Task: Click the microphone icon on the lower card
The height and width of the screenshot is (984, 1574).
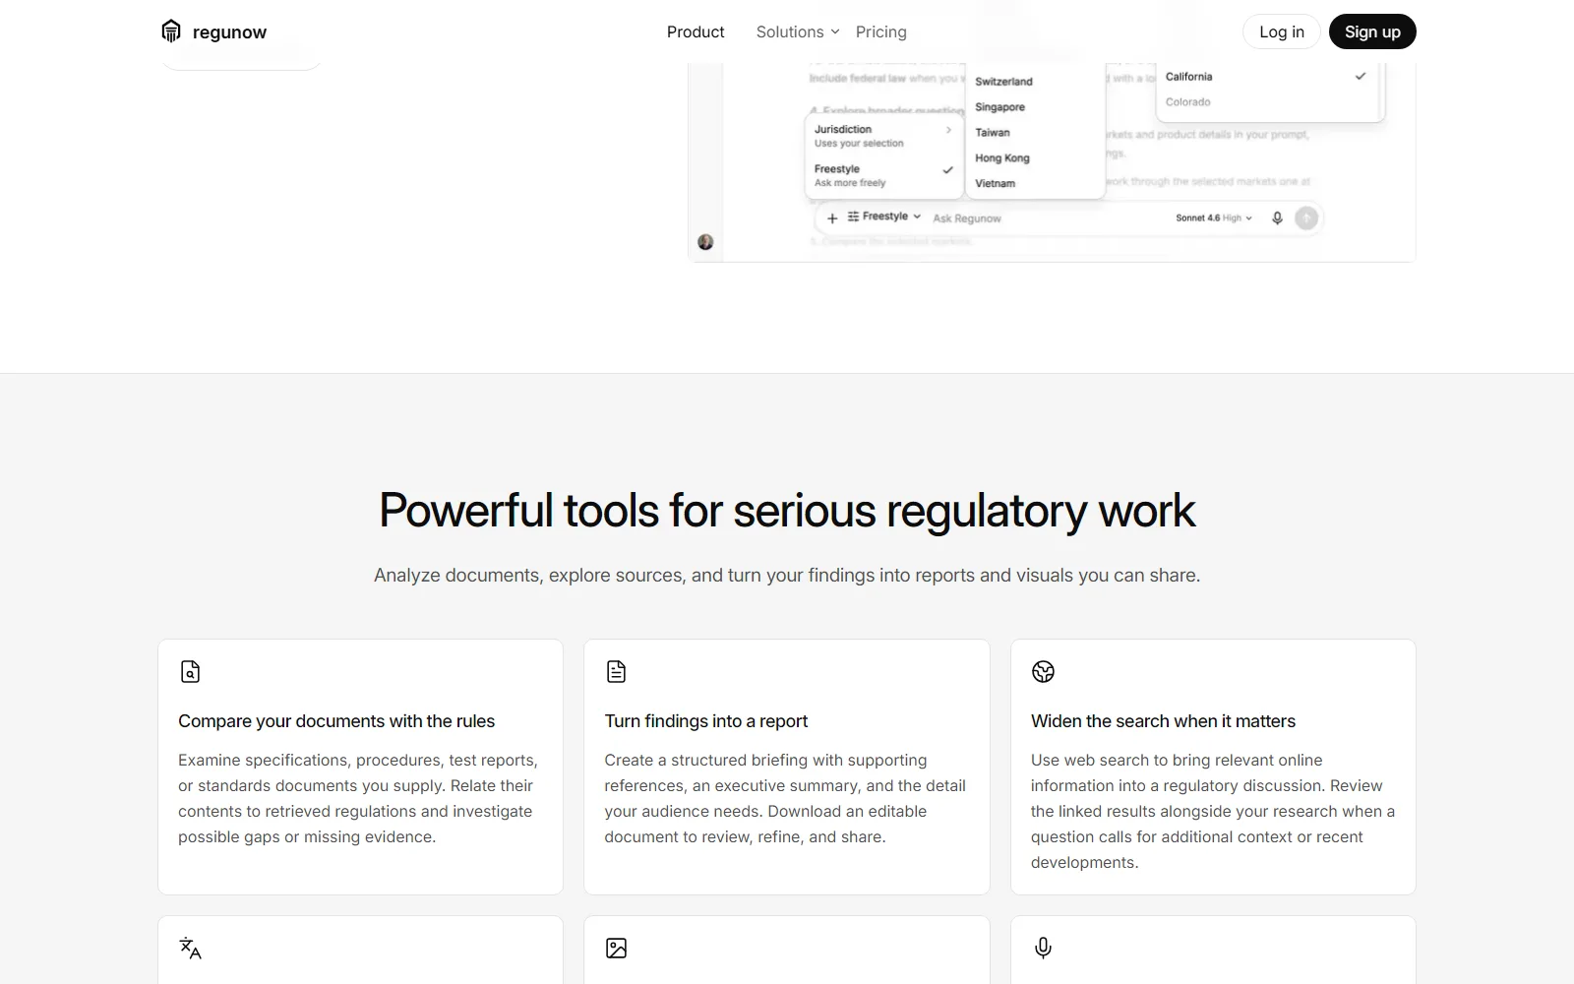Action: 1043,948
